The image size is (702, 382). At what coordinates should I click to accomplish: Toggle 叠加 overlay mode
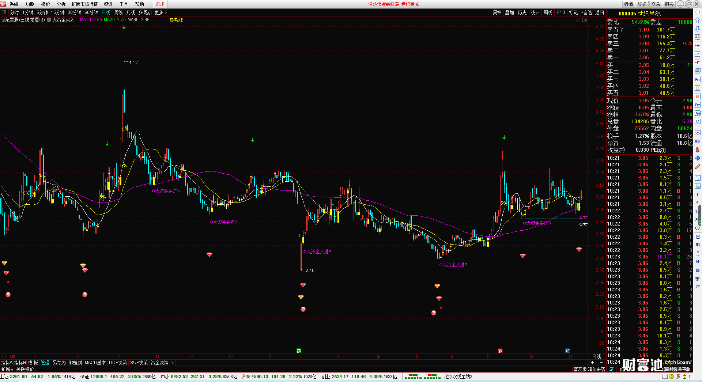coord(510,12)
